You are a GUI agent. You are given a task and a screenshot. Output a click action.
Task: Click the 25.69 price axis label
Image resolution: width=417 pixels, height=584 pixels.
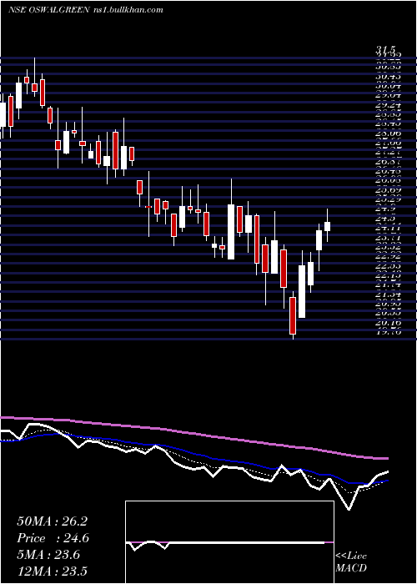point(388,190)
